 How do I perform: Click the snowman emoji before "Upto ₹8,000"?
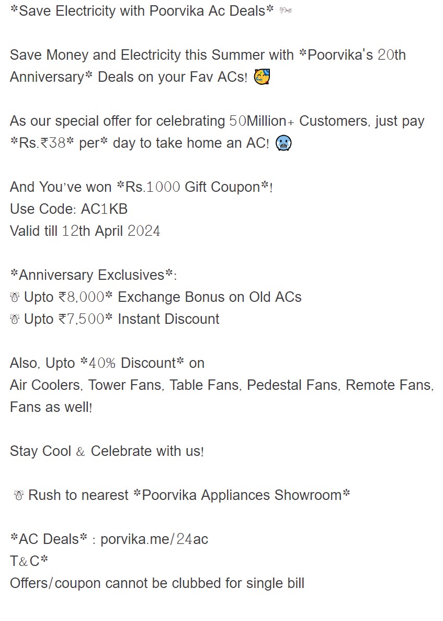tap(15, 298)
